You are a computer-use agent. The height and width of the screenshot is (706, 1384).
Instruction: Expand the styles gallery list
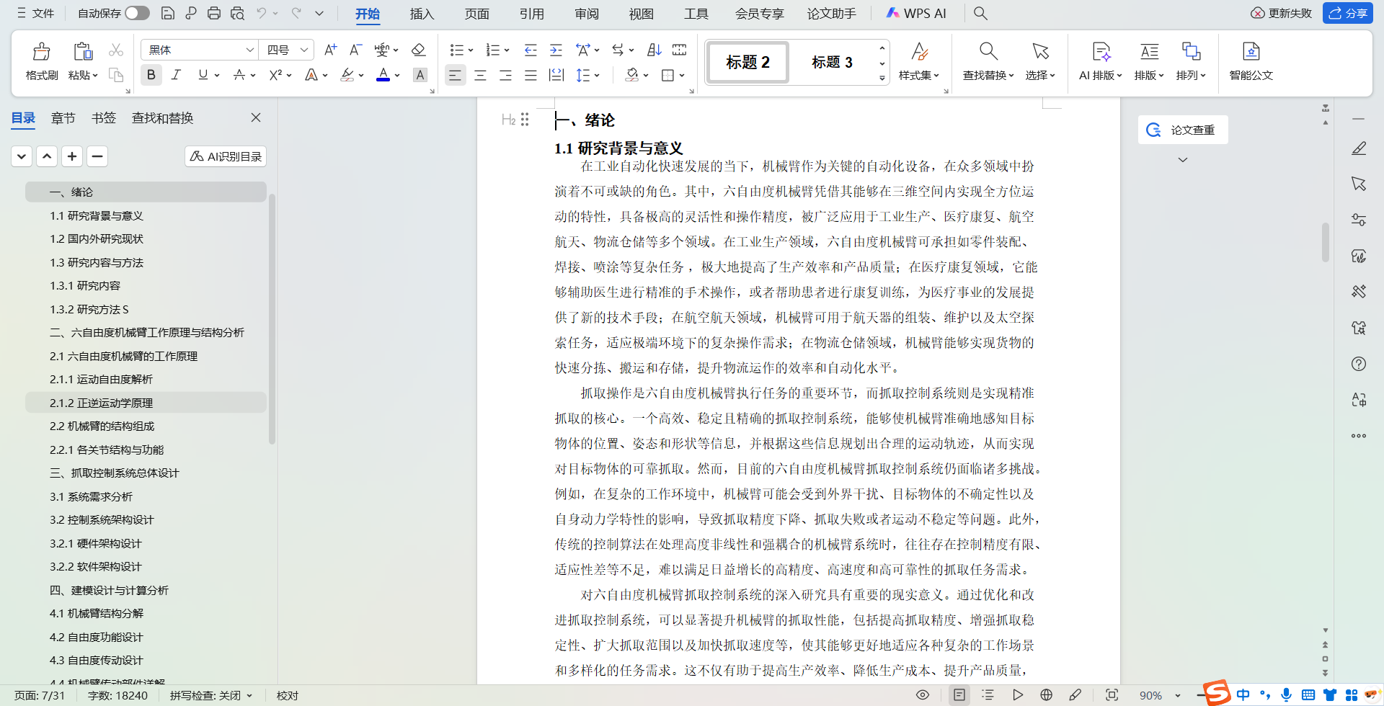point(882,78)
